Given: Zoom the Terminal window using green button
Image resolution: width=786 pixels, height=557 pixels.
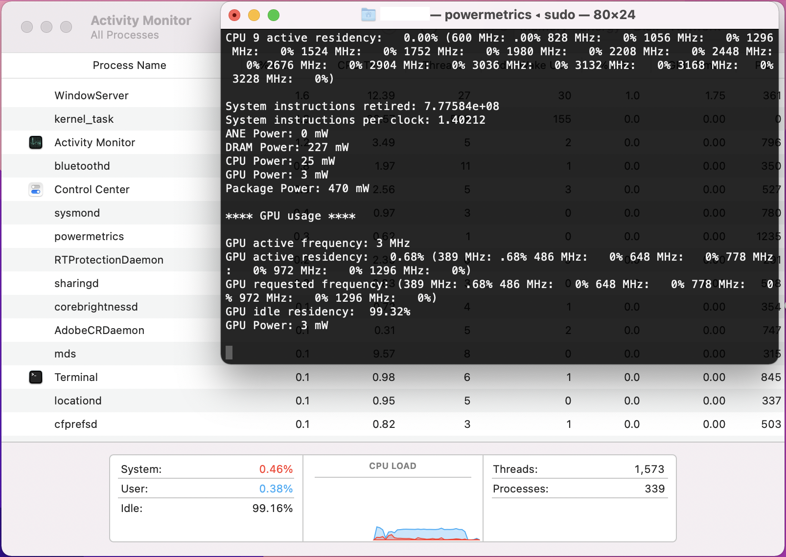Looking at the screenshot, I should click(274, 15).
